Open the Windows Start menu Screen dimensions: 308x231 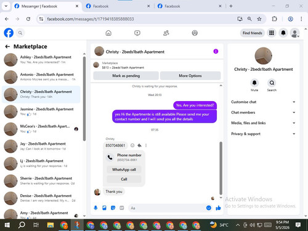click(7, 225)
